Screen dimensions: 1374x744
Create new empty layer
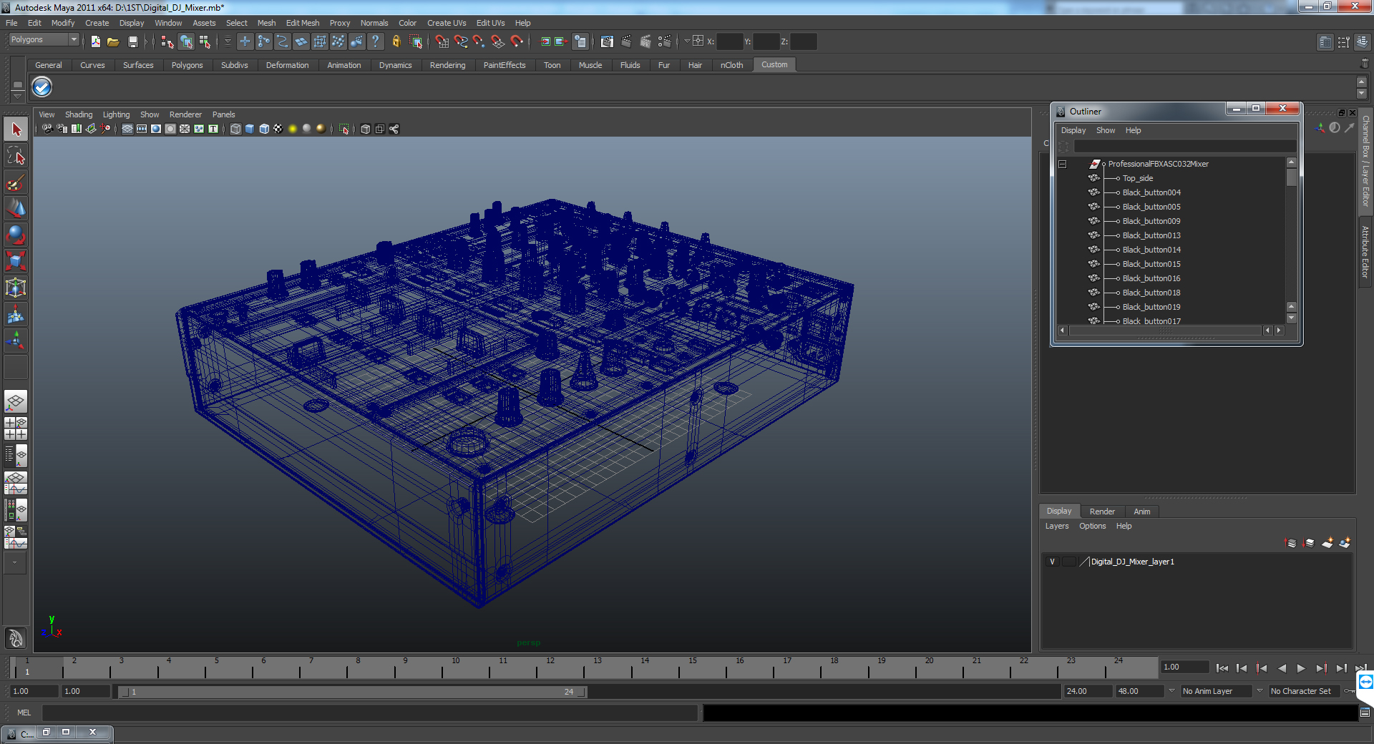pyautogui.click(x=1327, y=543)
